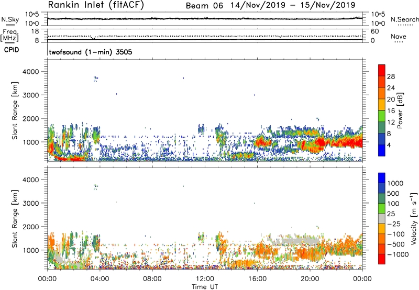Click the "28" value on the power colorbar
The height and width of the screenshot is (290, 419).
click(x=391, y=76)
